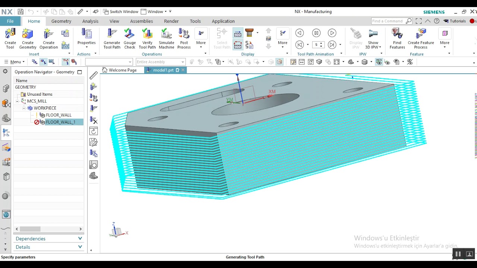The image size is (477, 268).
Task: Open the Entire Assembly dropdown
Action: click(160, 62)
